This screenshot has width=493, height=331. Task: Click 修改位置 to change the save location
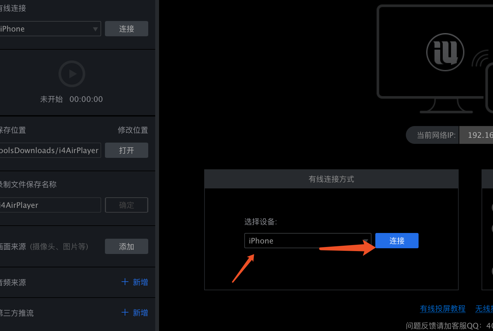point(133,130)
